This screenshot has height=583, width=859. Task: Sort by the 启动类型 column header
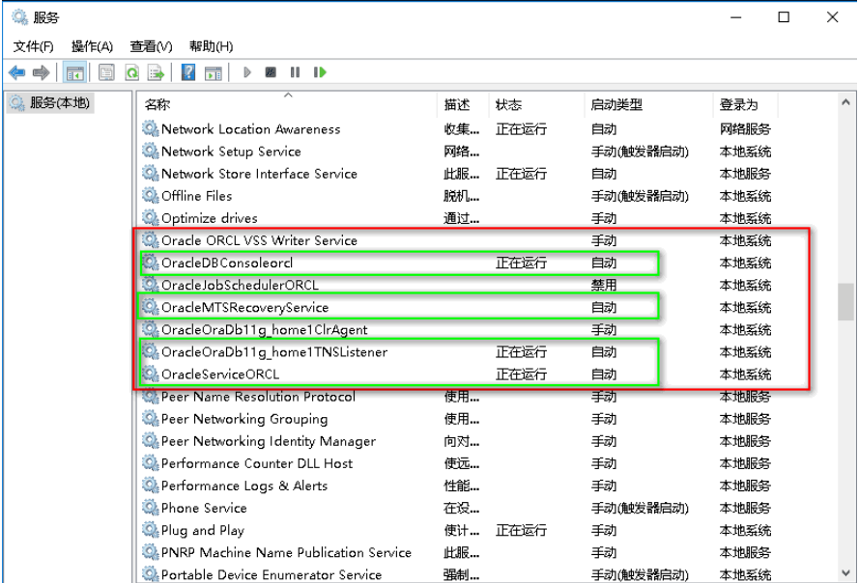click(648, 104)
